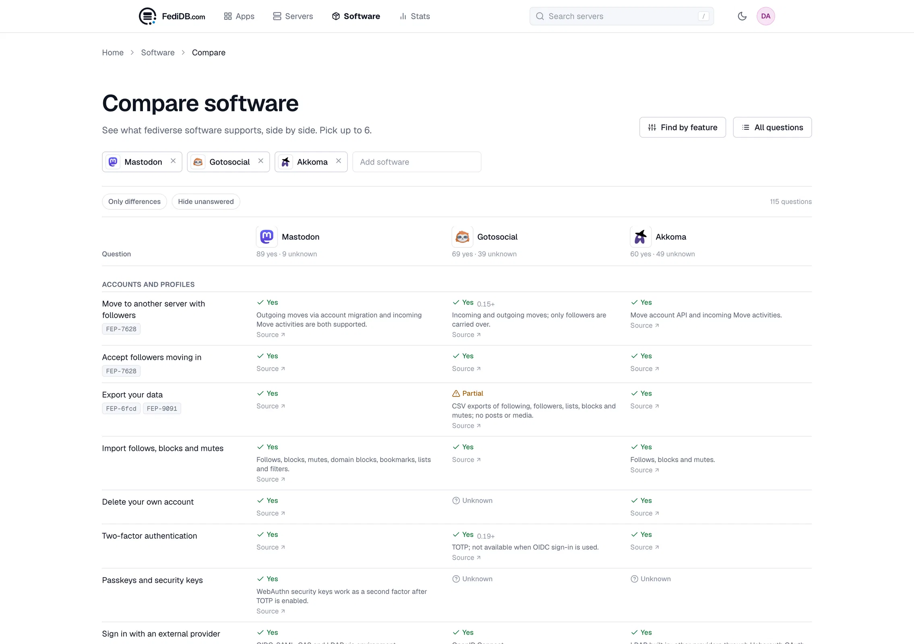Open Mastodon Source for Passkeys and security keys
914x644 pixels.
tap(271, 611)
